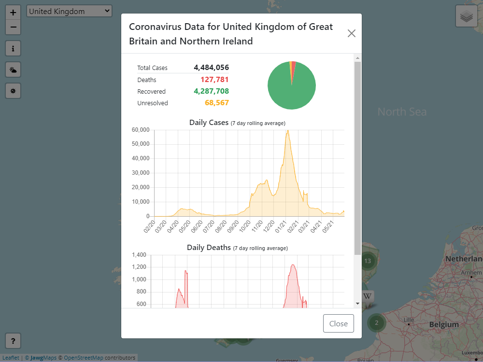Open the country info button
483x362 pixels.
(13, 48)
